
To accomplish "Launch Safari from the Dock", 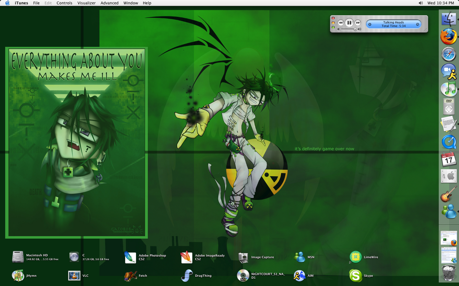I will [449, 54].
